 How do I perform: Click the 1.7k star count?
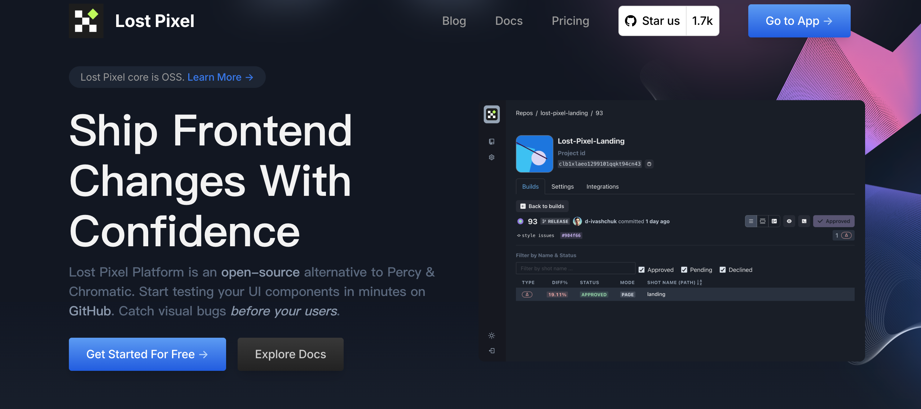click(702, 21)
